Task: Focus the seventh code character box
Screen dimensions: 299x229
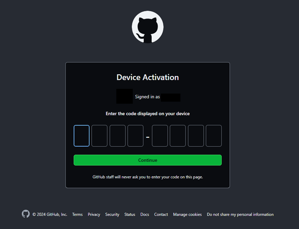Action: click(196, 136)
